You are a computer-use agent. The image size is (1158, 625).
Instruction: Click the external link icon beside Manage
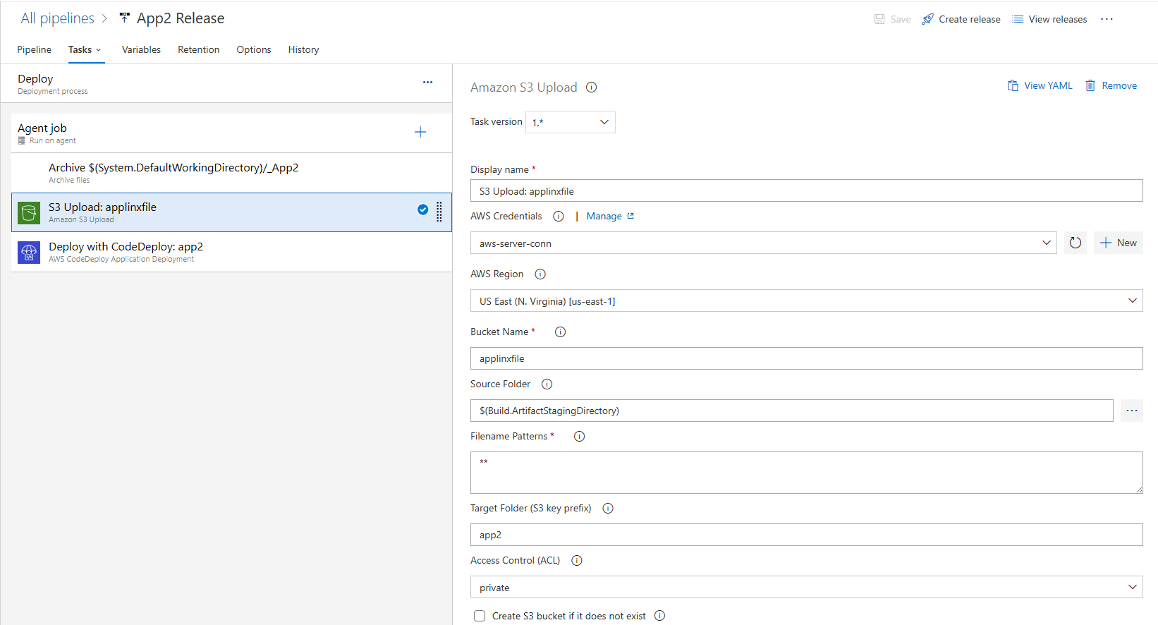630,216
